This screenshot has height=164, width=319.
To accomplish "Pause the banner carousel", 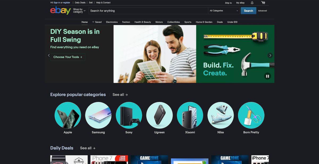I will [x=267, y=76].
